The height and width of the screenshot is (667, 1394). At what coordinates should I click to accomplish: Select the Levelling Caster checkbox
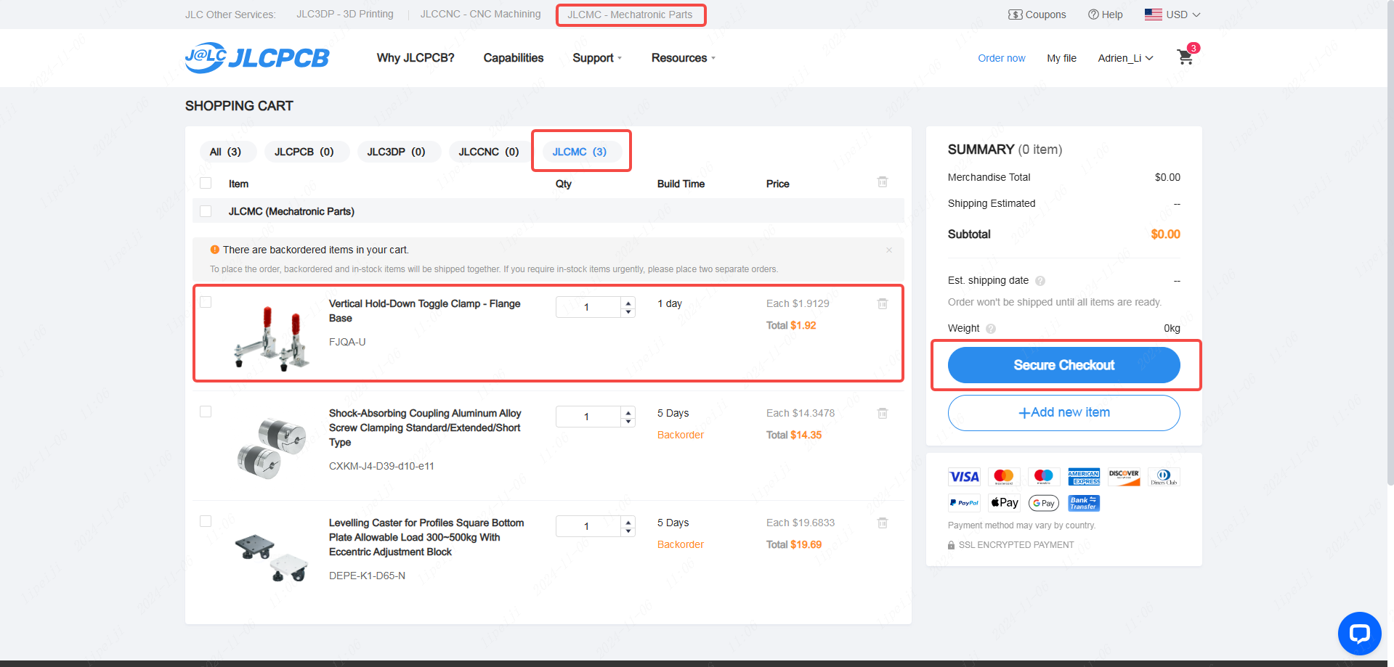point(206,521)
